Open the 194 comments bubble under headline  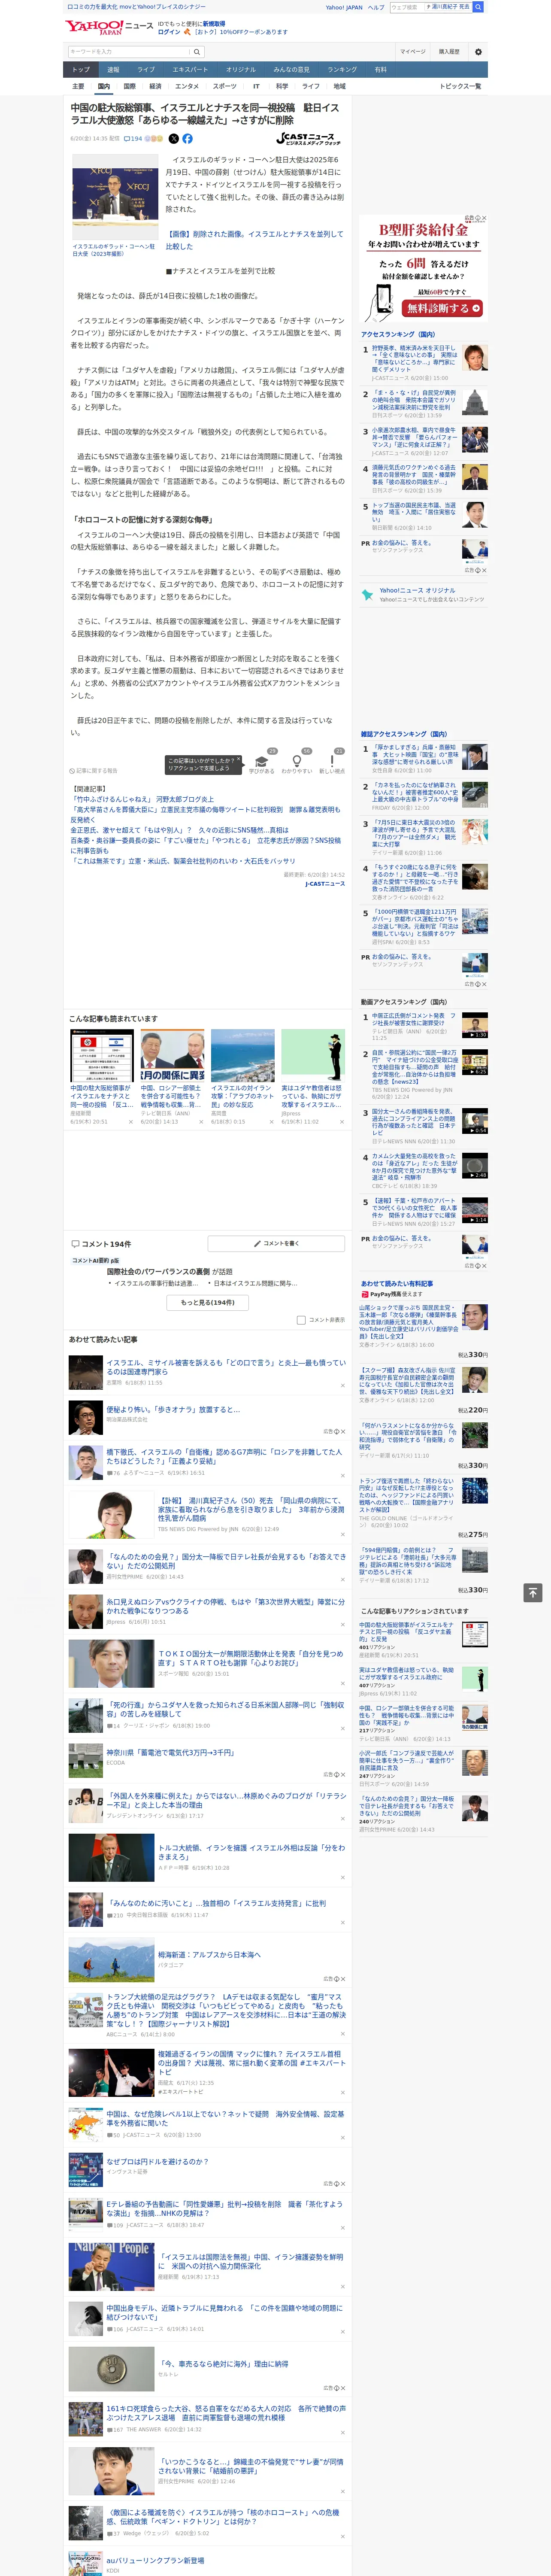[133, 139]
